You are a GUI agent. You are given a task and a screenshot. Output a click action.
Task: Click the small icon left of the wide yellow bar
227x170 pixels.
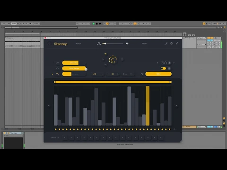142,74
